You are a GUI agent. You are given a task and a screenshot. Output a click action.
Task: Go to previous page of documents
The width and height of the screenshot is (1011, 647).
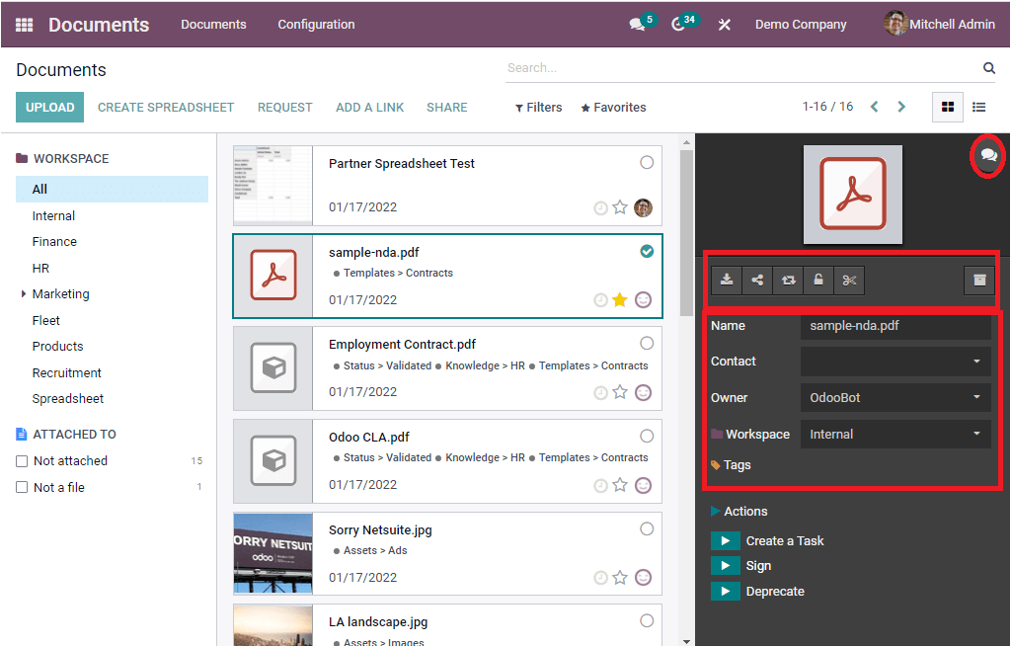[x=875, y=107]
